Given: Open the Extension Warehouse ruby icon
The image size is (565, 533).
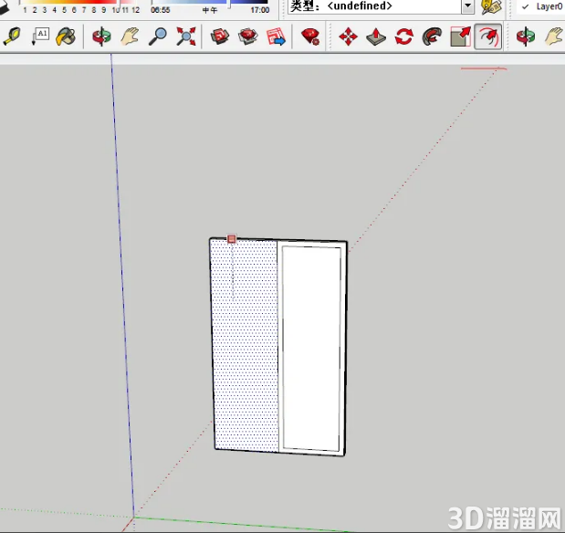Looking at the screenshot, I should [x=310, y=37].
